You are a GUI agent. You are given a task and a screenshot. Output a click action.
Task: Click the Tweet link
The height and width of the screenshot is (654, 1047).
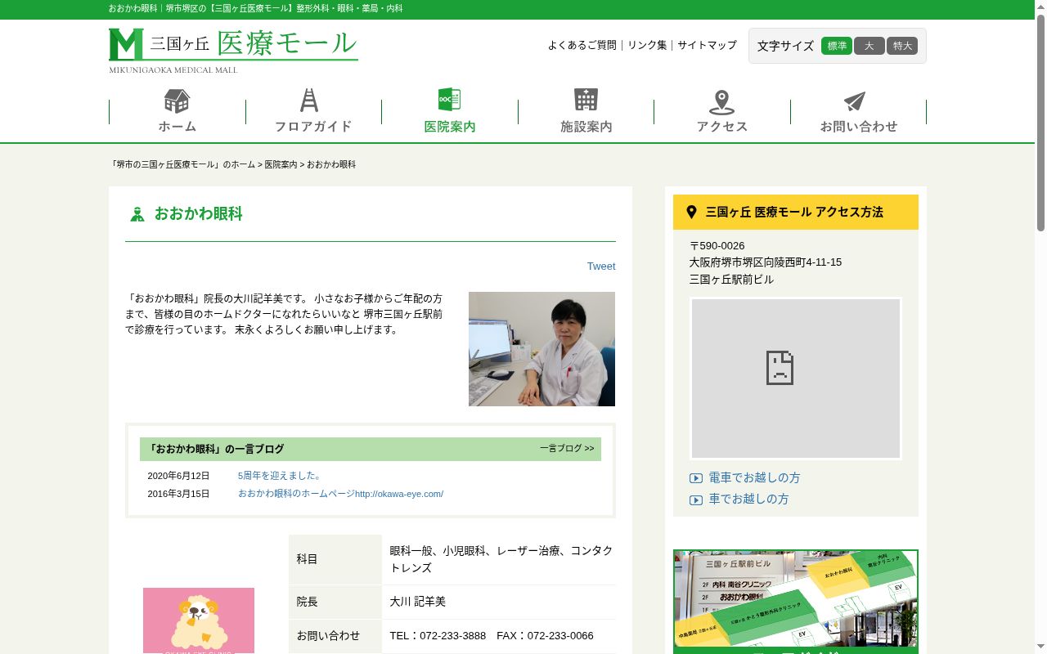pyautogui.click(x=601, y=267)
